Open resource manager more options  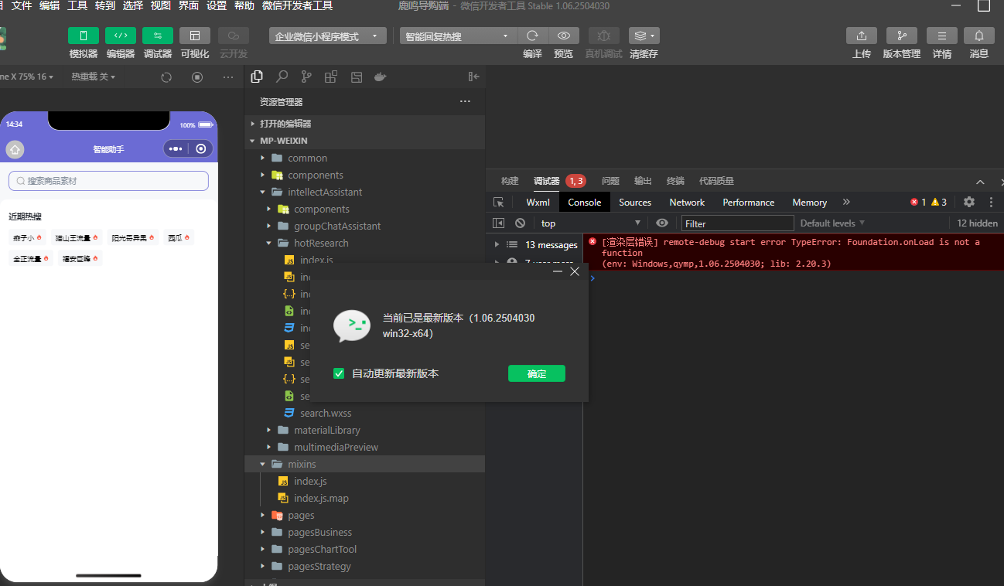(x=465, y=101)
